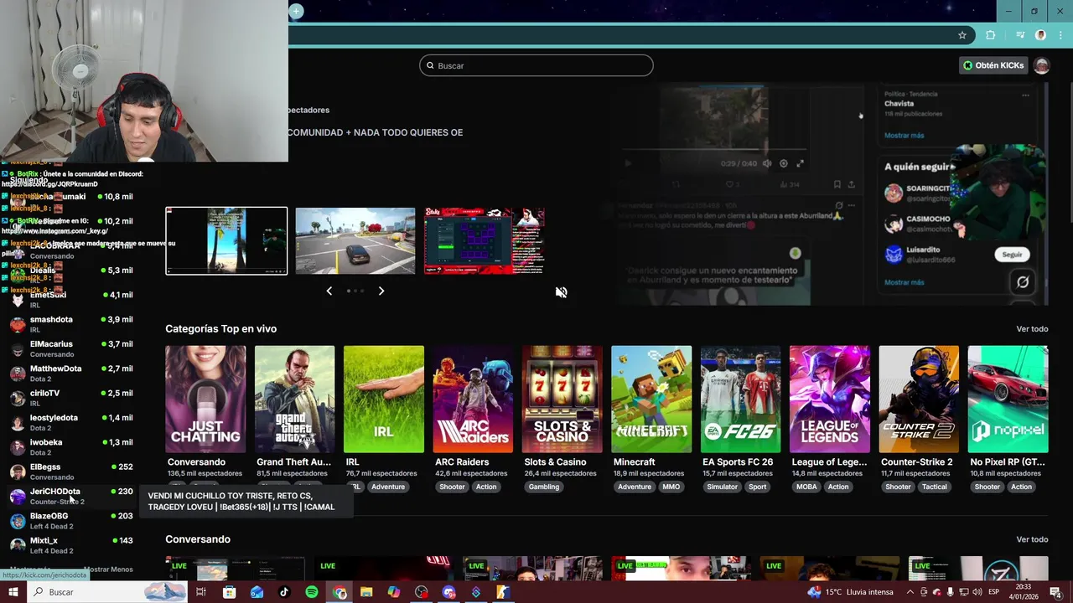Select the Stake casino stream carousel thumbnail
The image size is (1073, 603).
pyautogui.click(x=485, y=241)
